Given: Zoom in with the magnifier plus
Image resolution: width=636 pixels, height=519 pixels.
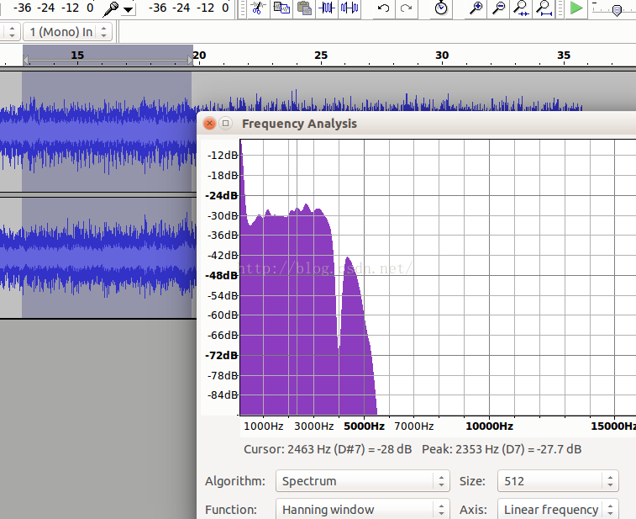Looking at the screenshot, I should tap(476, 8).
